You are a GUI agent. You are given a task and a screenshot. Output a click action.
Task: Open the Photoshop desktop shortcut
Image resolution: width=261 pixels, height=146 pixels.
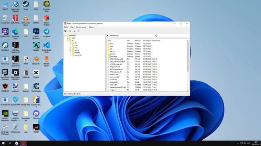[x=36, y=34]
